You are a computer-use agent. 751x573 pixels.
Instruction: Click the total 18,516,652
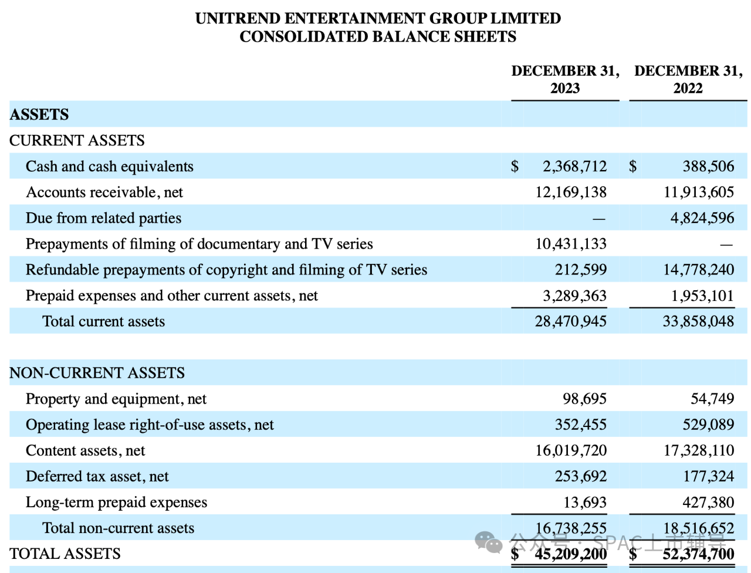coord(699,528)
